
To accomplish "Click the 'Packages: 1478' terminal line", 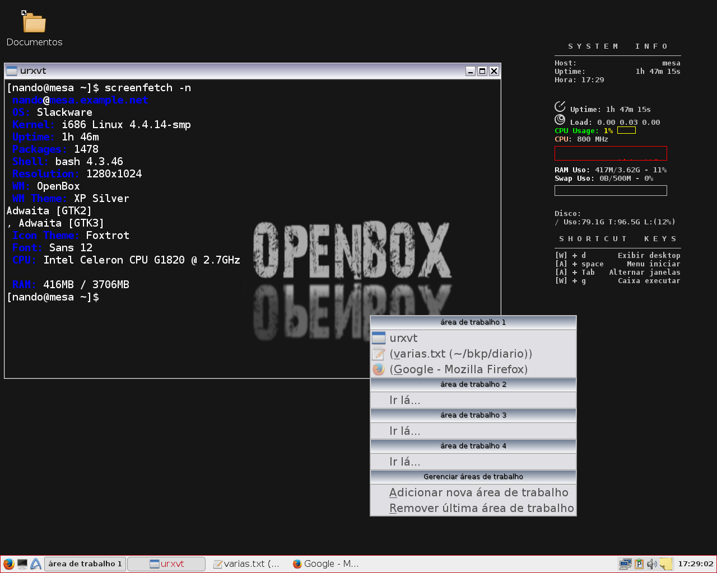I will point(55,149).
